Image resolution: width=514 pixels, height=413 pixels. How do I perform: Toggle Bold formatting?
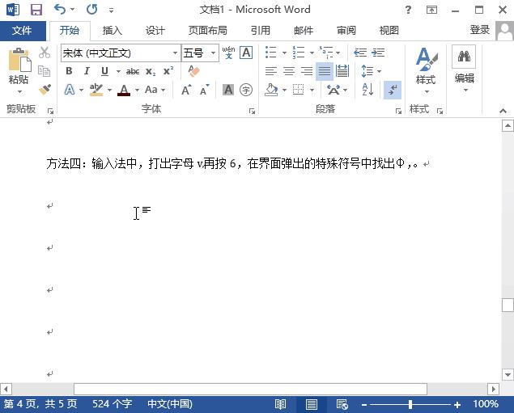click(x=69, y=71)
